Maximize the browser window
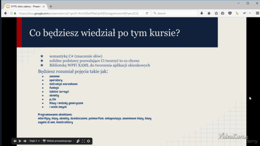Image resolution: width=260 pixels, height=146 pixels. [248, 3]
